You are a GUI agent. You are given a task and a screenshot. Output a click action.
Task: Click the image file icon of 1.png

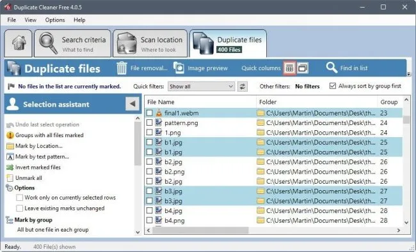(159, 132)
